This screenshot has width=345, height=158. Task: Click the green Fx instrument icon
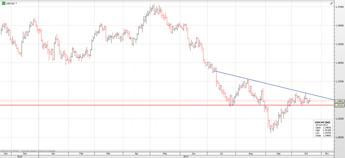3,3
